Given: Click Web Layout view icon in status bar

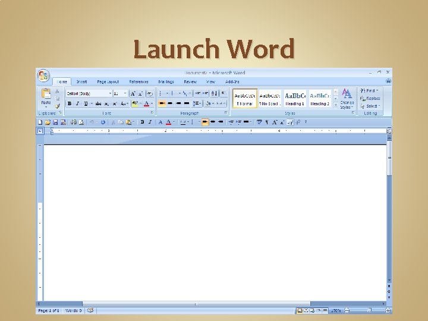Looking at the screenshot, I should coord(312,310).
